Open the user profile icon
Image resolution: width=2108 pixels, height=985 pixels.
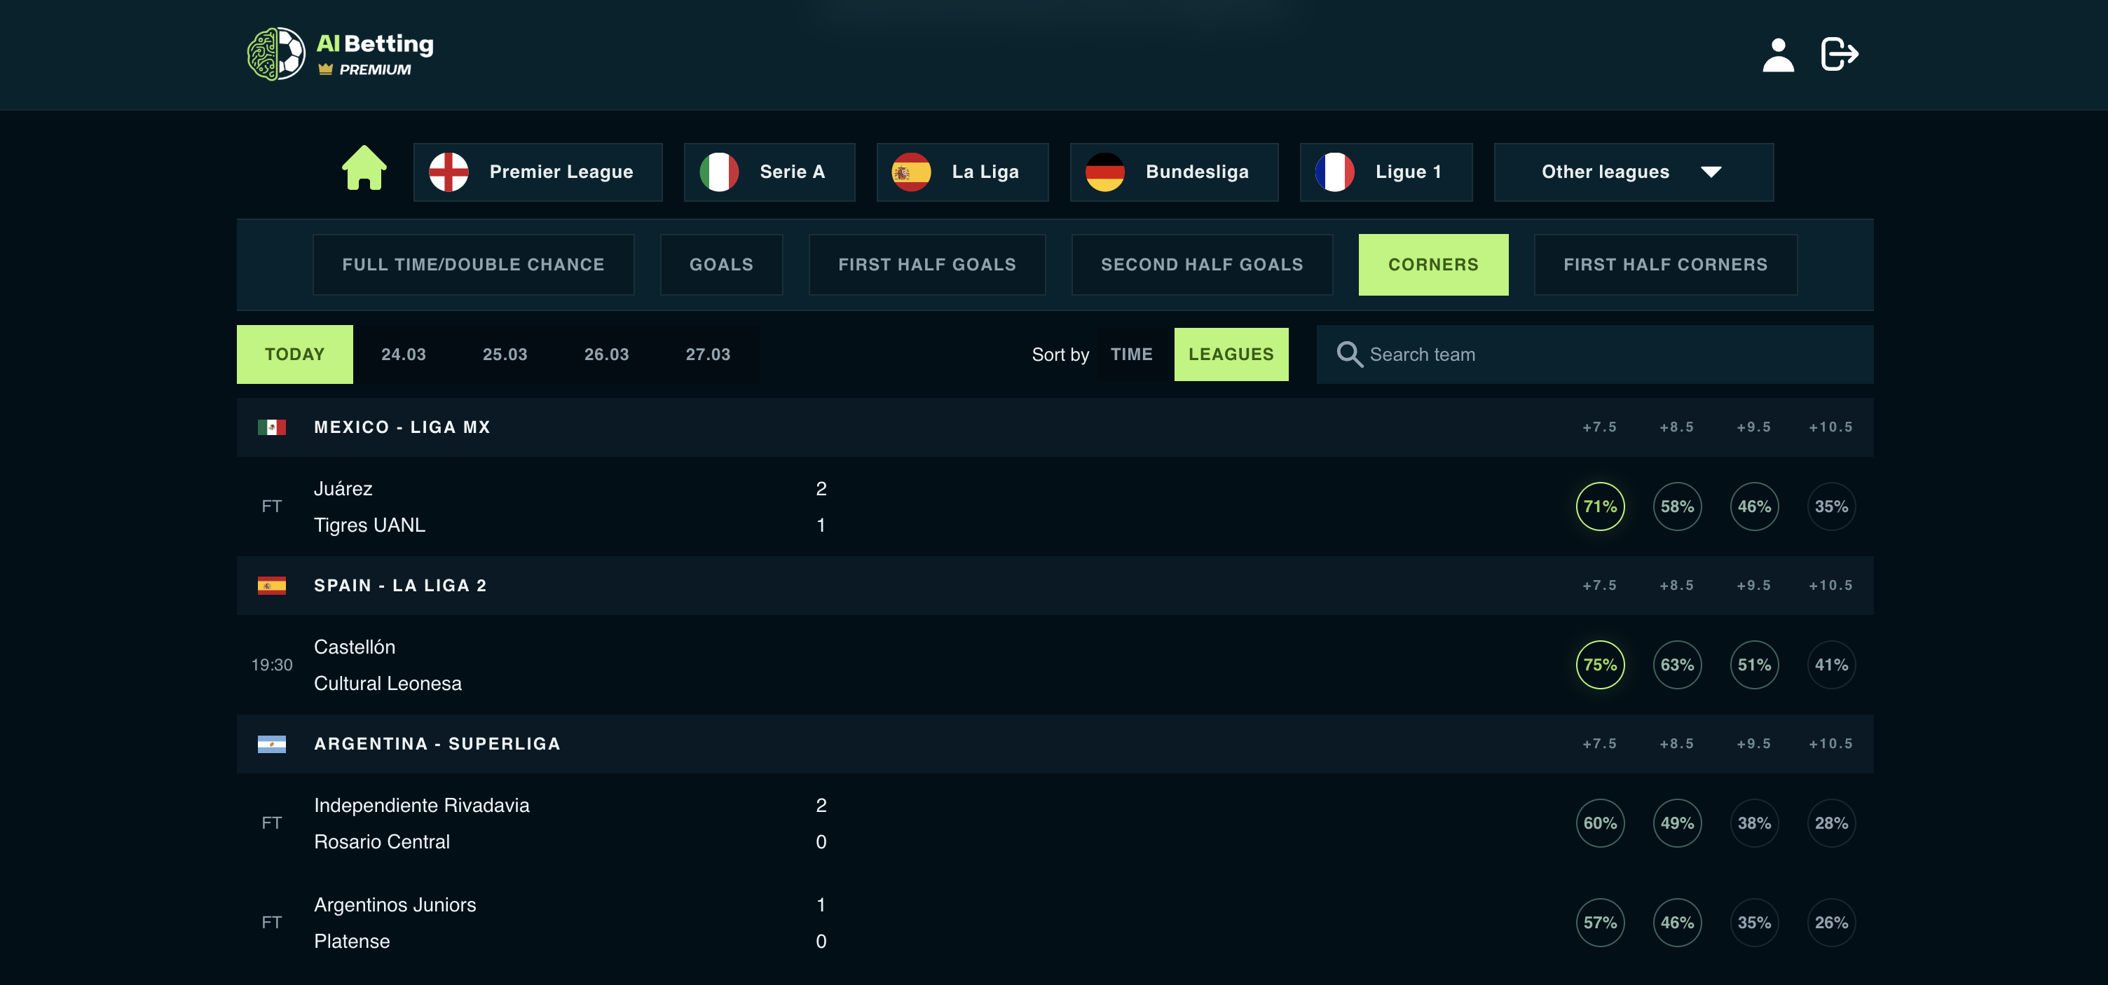pyautogui.click(x=1777, y=55)
